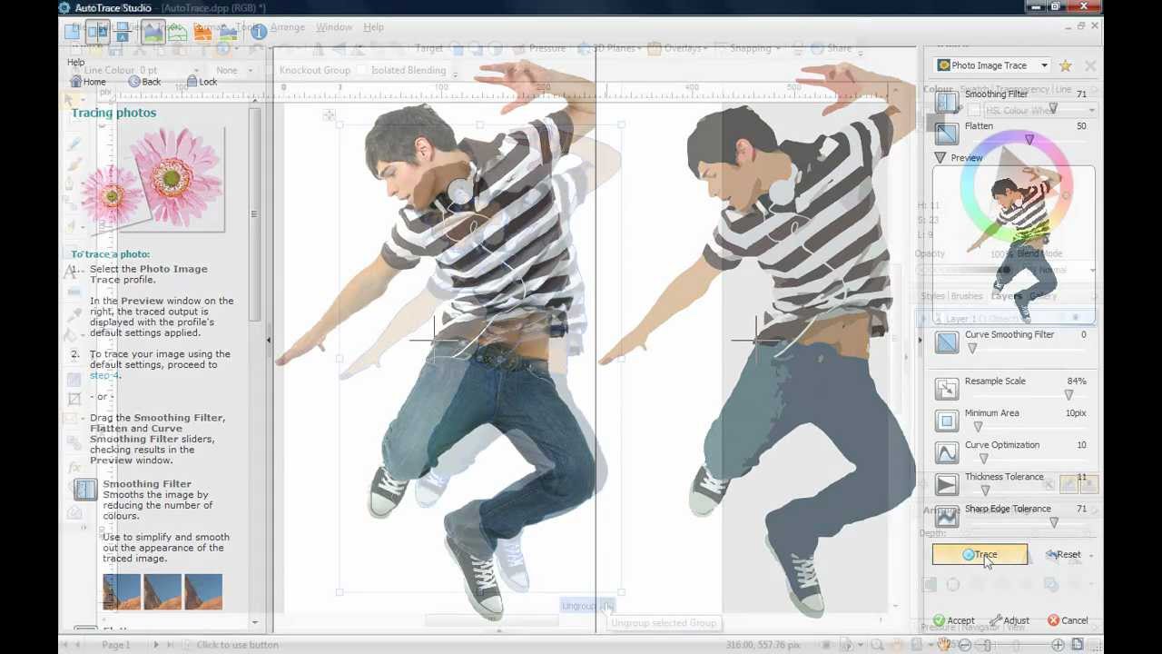Screen dimensions: 1162x654
Task: Click the Thickness Tolerance slider handle
Action: click(x=985, y=490)
